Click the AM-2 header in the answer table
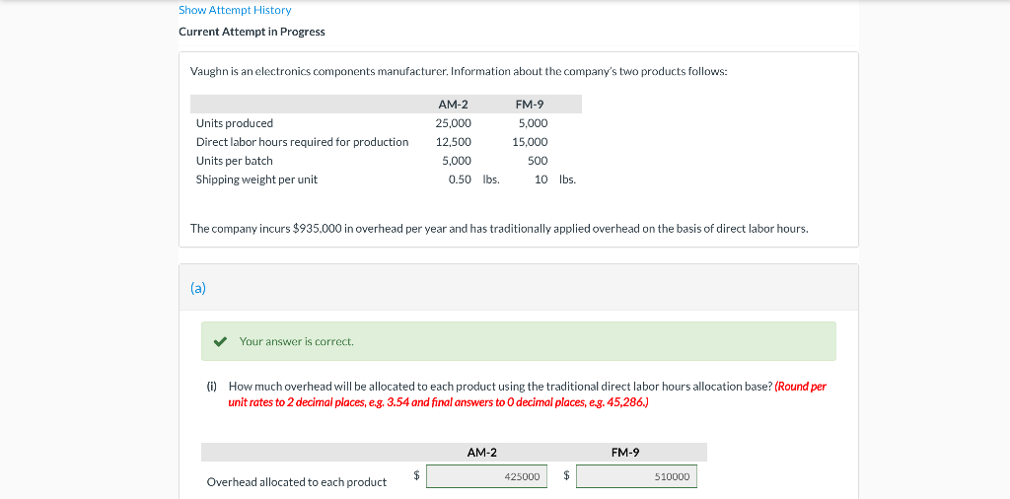Viewport: 1010px width, 499px height. pos(481,452)
